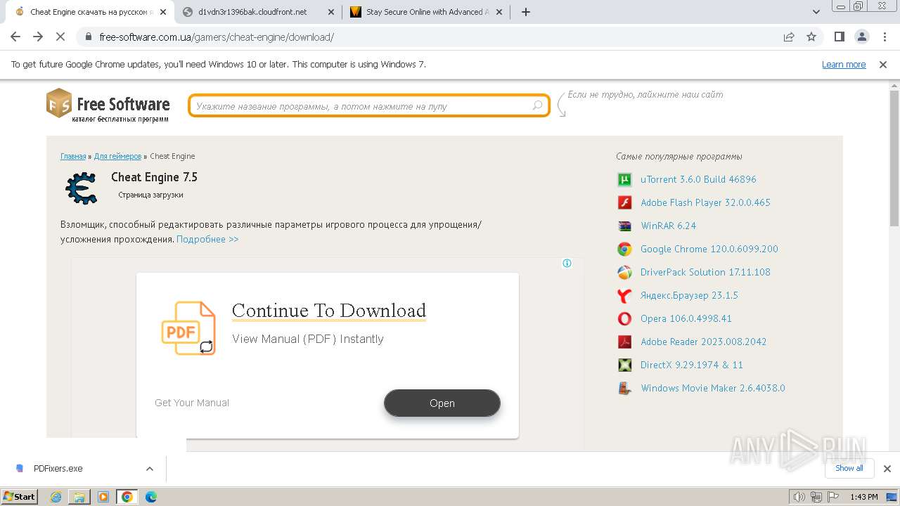Click the Для геймеров breadcrumb link
The height and width of the screenshot is (506, 900).
tap(117, 156)
